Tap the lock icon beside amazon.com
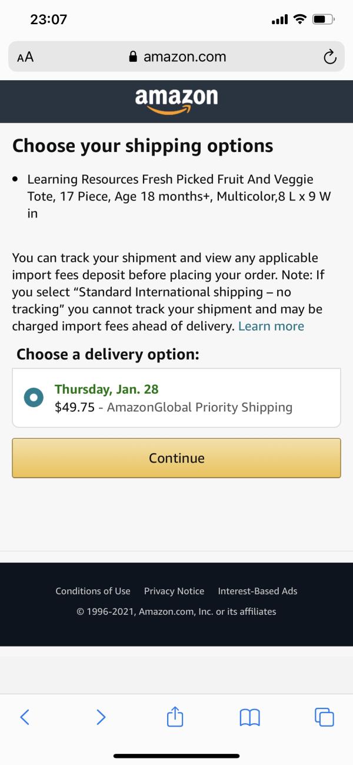 (132, 57)
